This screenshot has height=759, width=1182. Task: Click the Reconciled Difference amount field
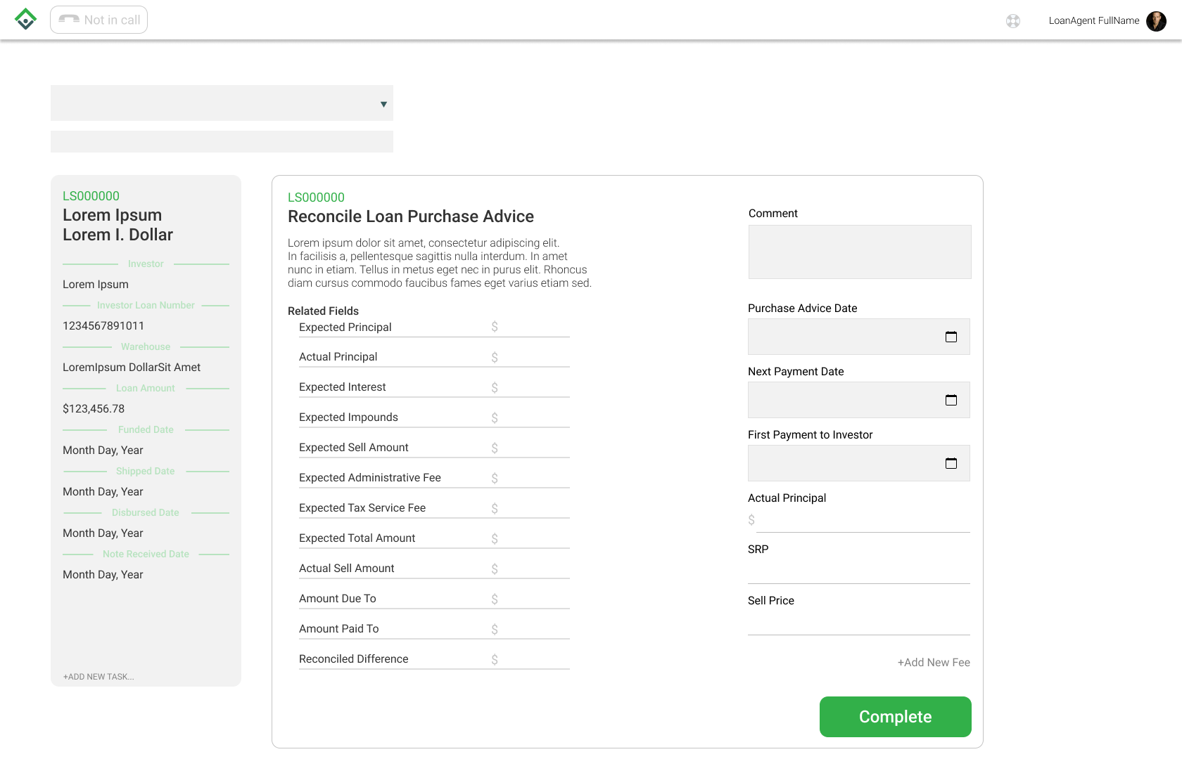(531, 659)
